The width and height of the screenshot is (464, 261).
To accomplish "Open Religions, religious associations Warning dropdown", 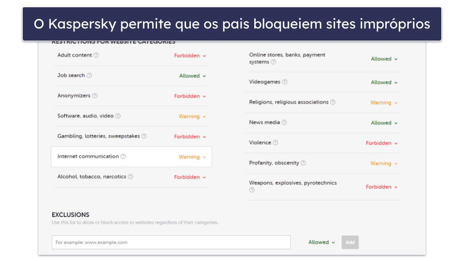I will coord(384,102).
